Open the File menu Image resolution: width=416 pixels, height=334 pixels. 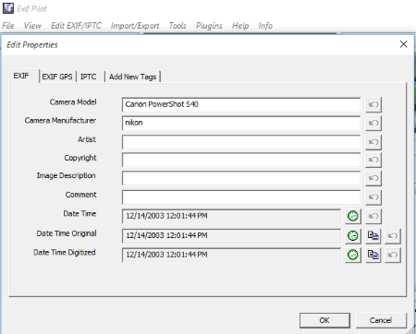[8, 26]
